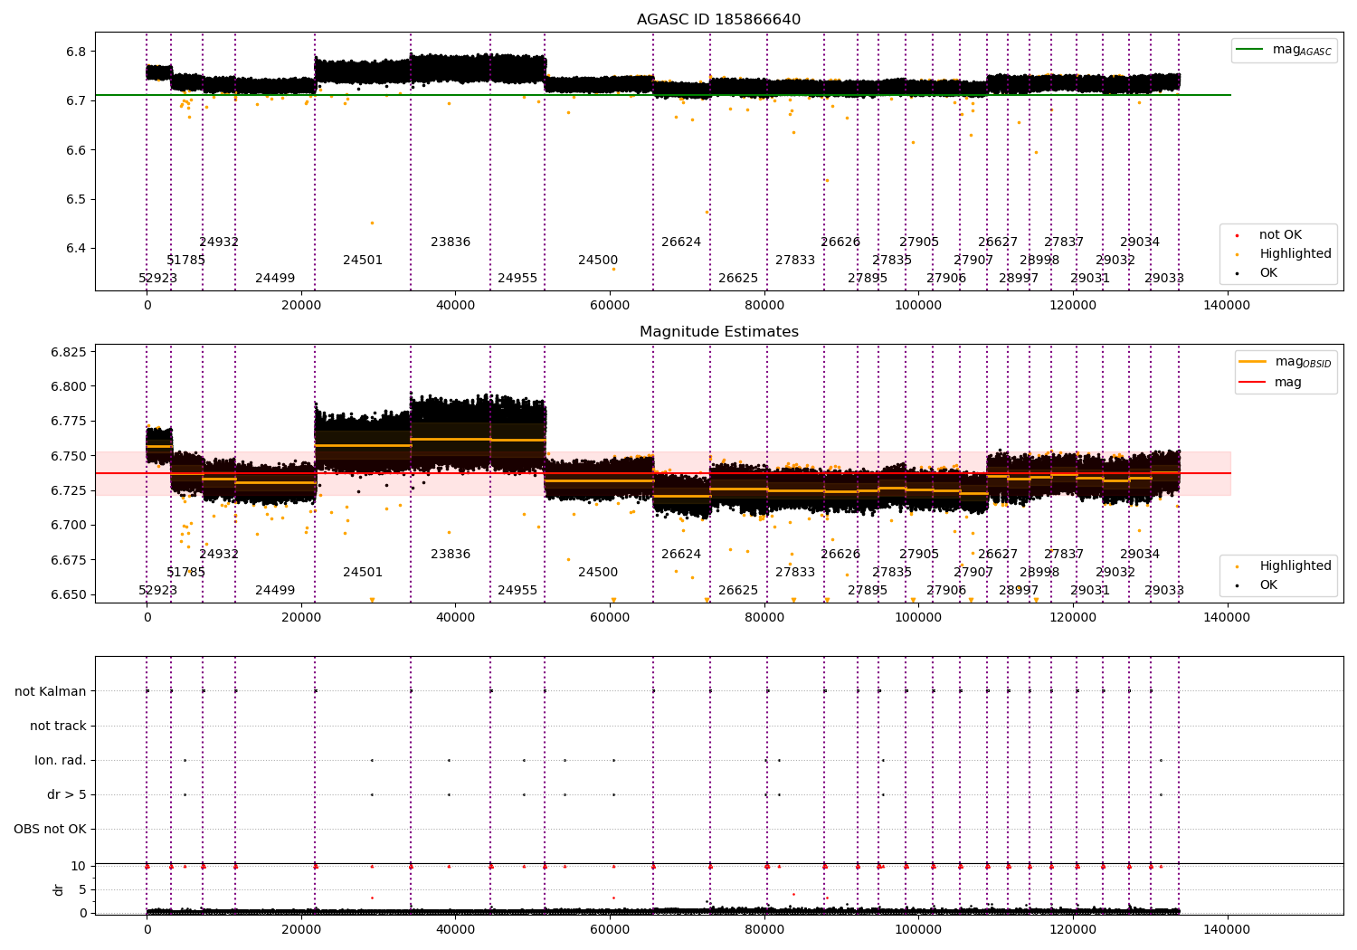
Task: Click the 60000 tick under the bottom plot
Action: (610, 929)
